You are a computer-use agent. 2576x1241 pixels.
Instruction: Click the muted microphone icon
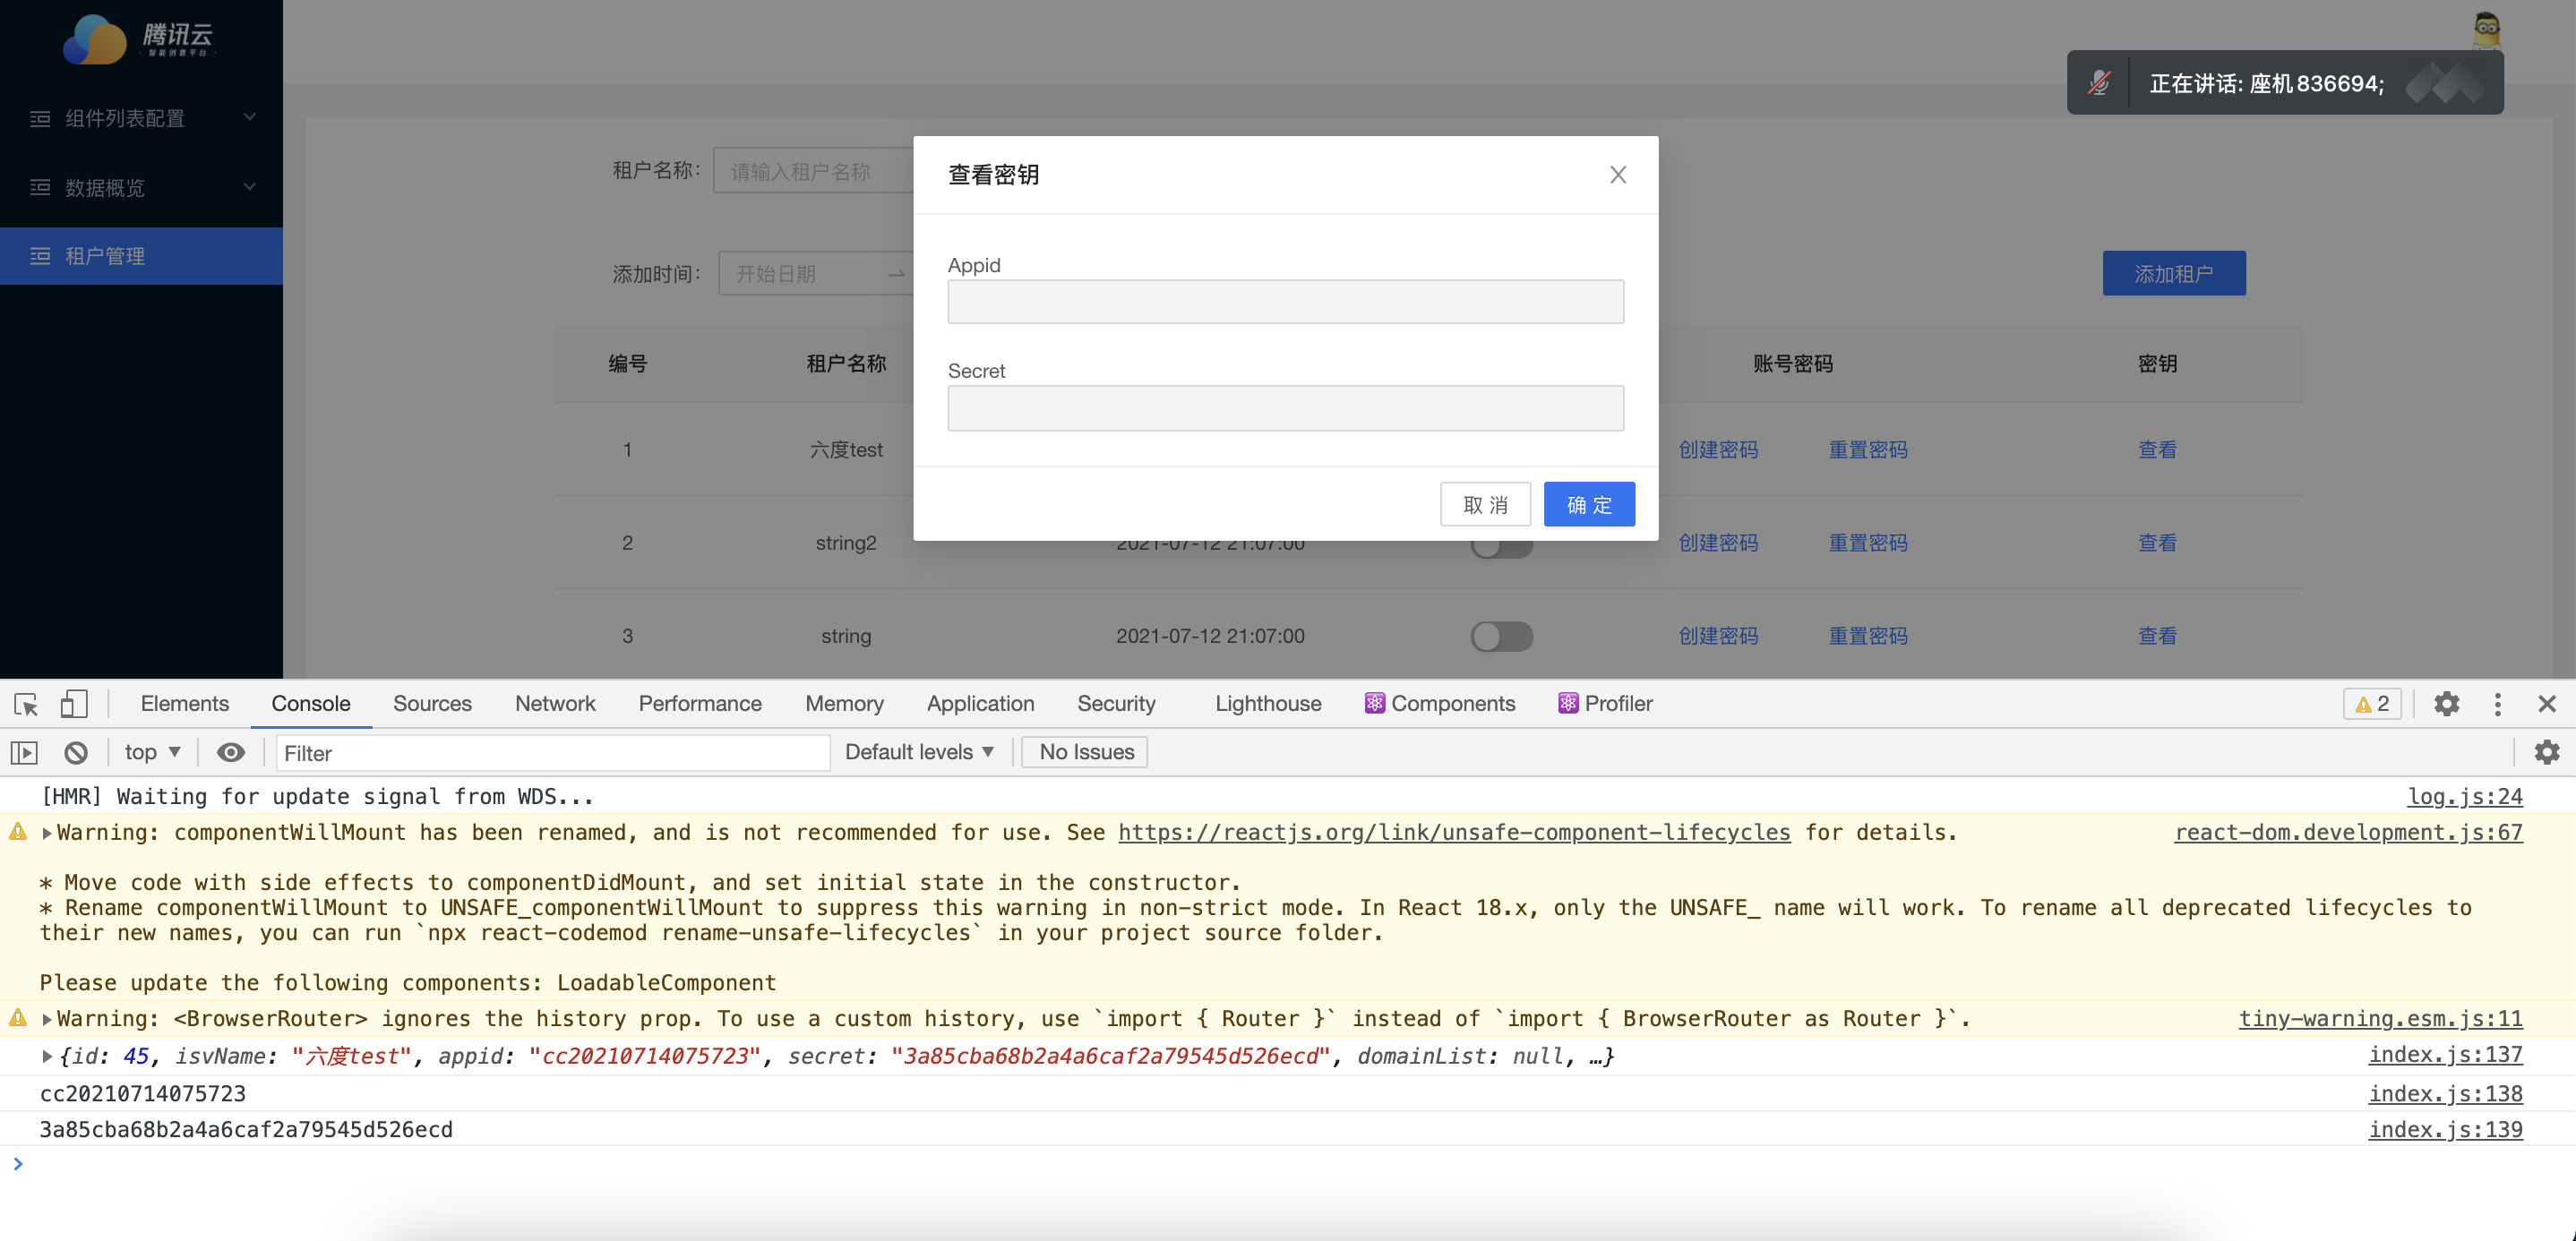click(x=2099, y=83)
